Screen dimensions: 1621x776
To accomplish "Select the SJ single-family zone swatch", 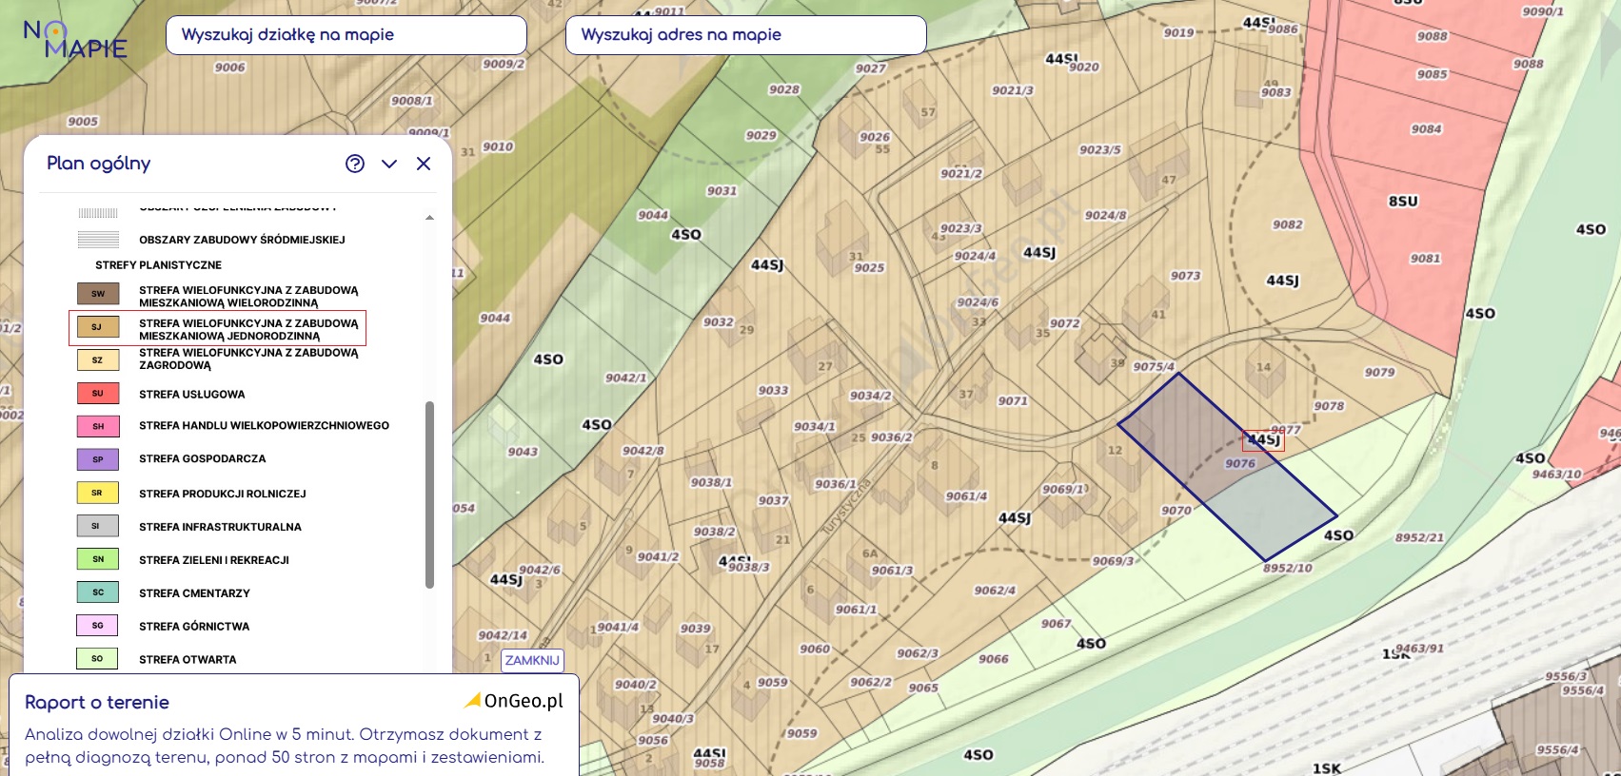I will click(x=98, y=327).
